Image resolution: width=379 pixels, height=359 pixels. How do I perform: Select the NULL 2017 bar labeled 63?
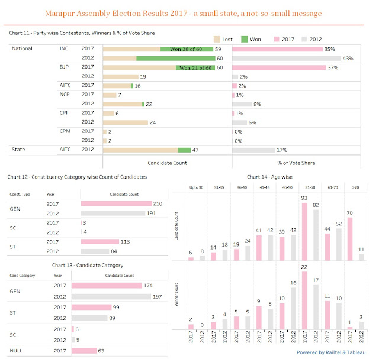[84, 351]
